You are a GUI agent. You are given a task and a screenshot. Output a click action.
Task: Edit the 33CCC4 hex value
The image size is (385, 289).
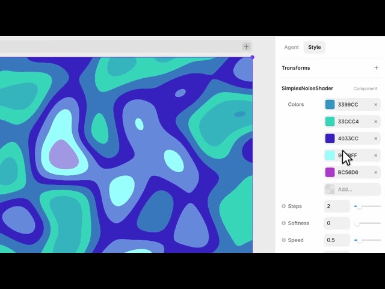point(348,122)
